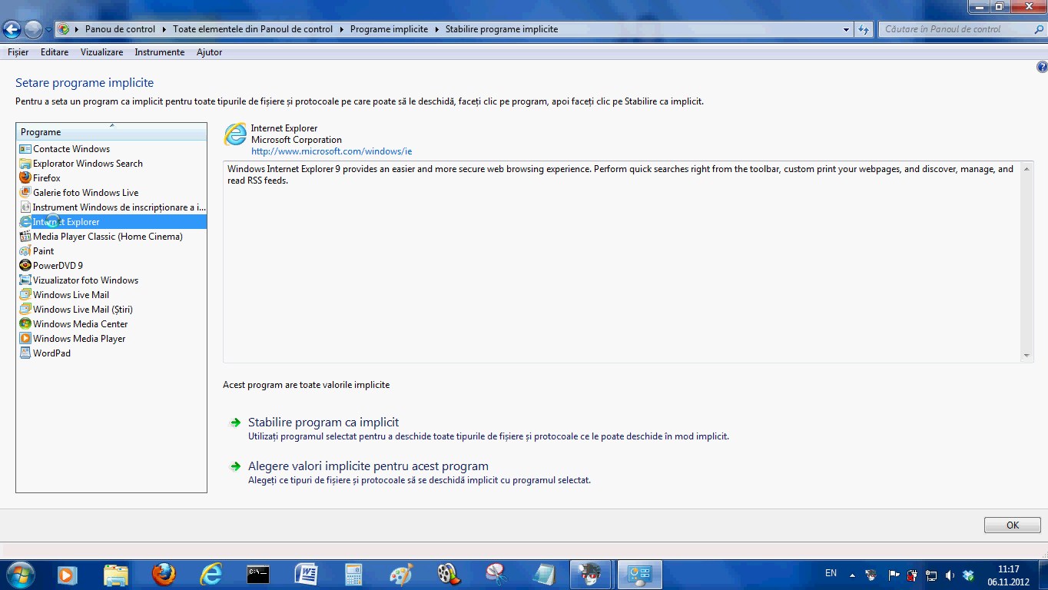Show hidden icons in the system tray
1048x590 pixels.
coord(851,574)
